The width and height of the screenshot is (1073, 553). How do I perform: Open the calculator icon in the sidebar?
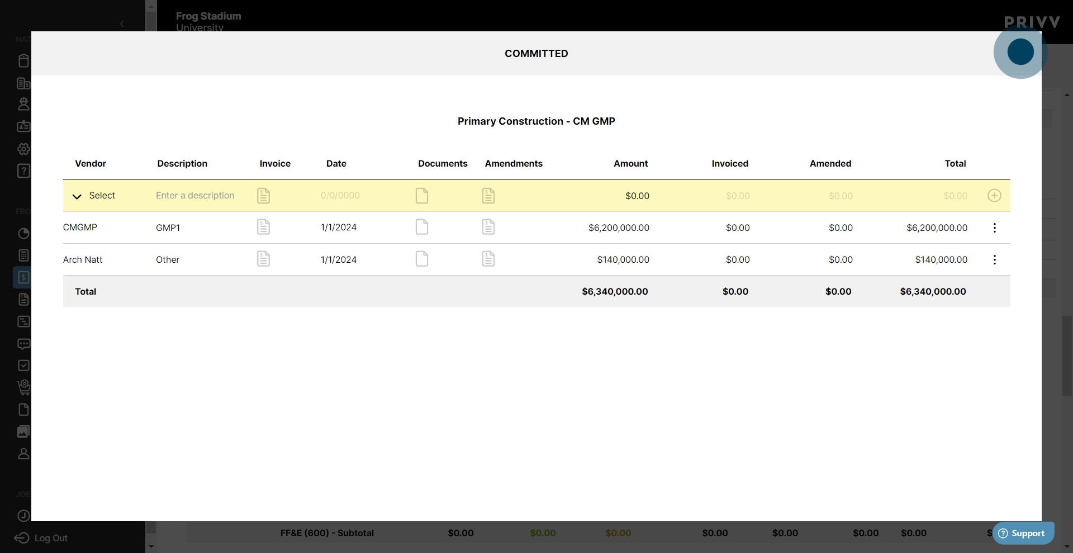[23, 256]
